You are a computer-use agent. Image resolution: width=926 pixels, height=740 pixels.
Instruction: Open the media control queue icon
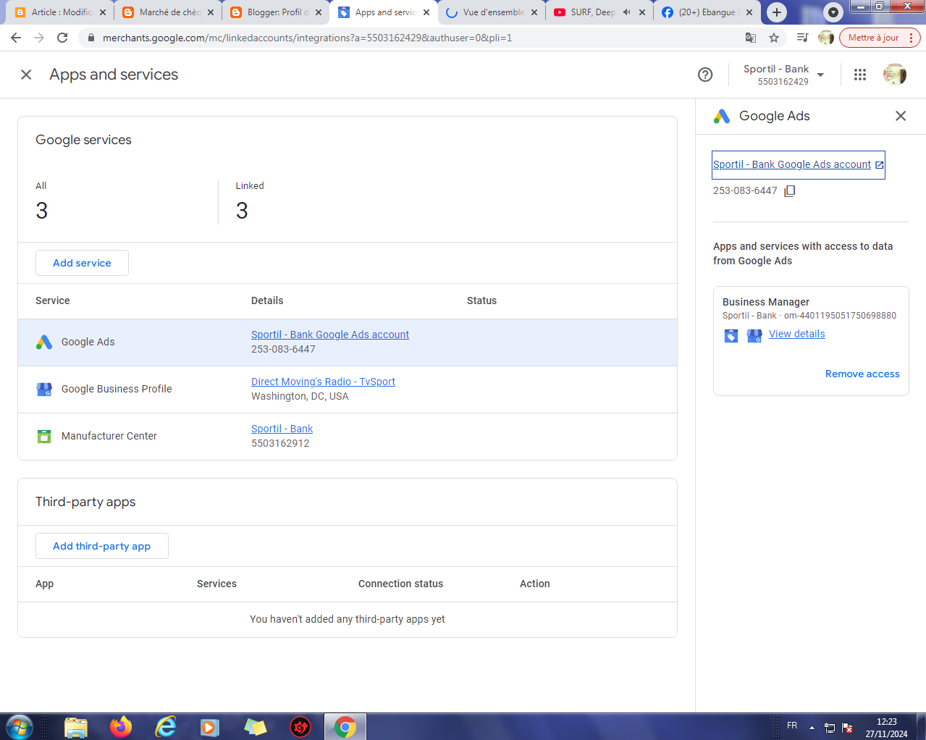802,38
